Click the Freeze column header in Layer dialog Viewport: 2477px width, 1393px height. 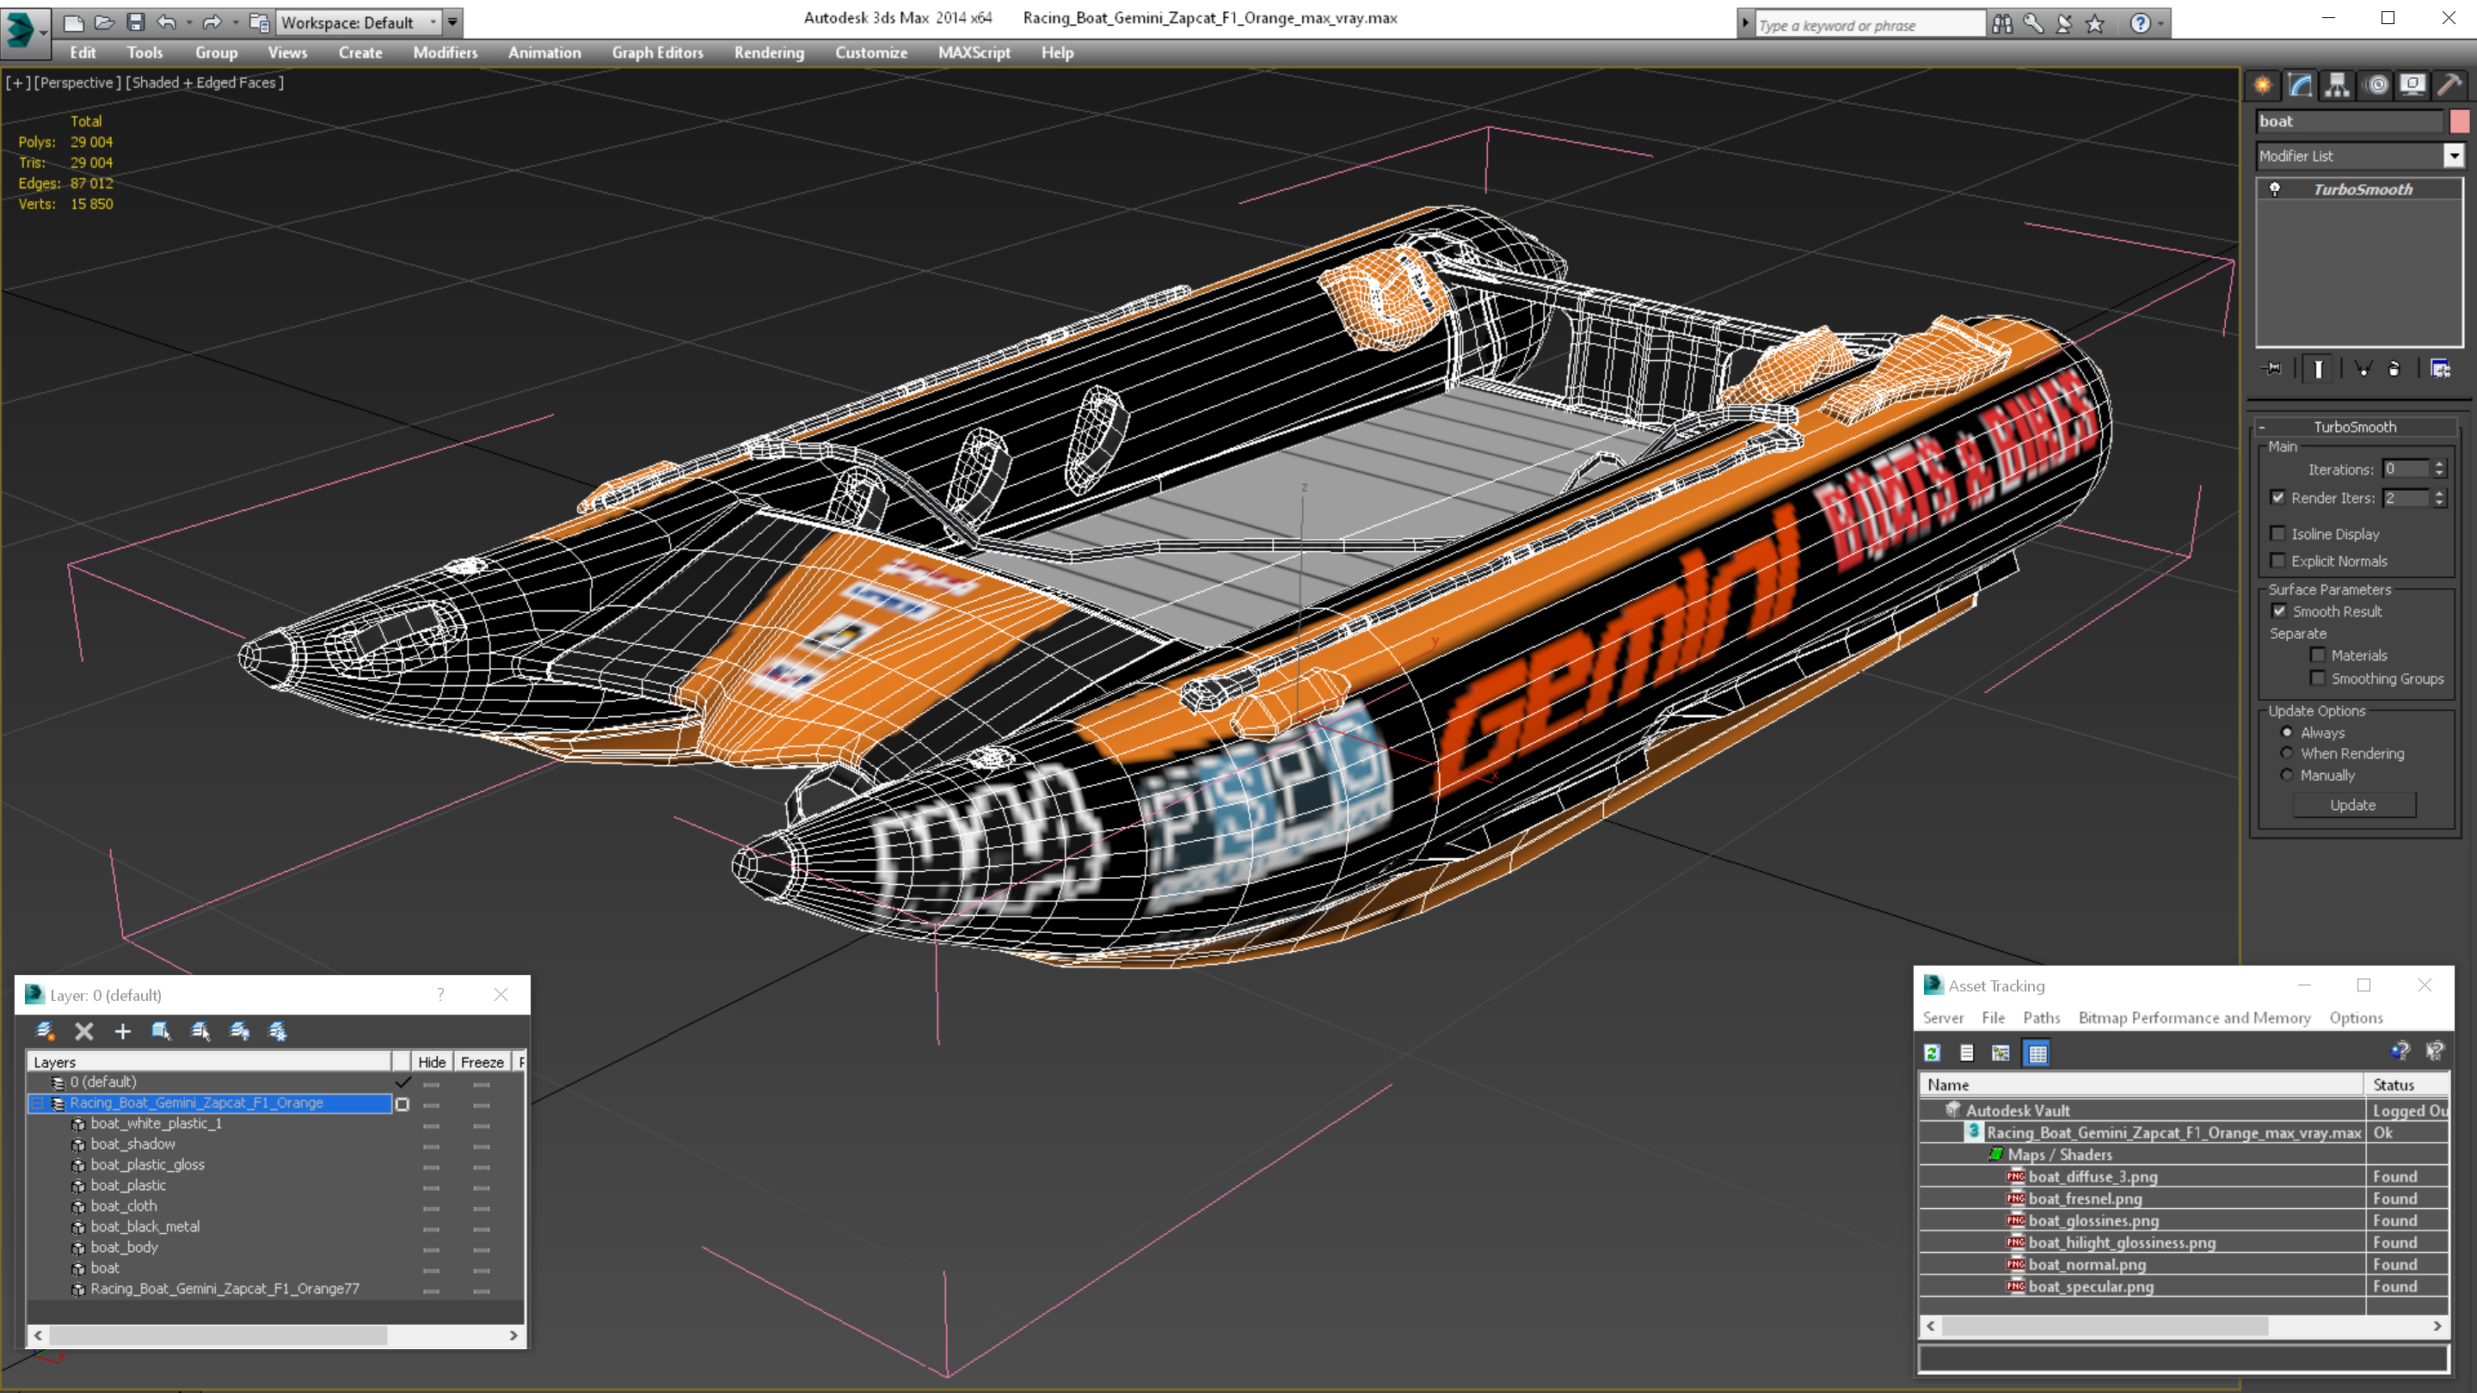coord(482,1061)
